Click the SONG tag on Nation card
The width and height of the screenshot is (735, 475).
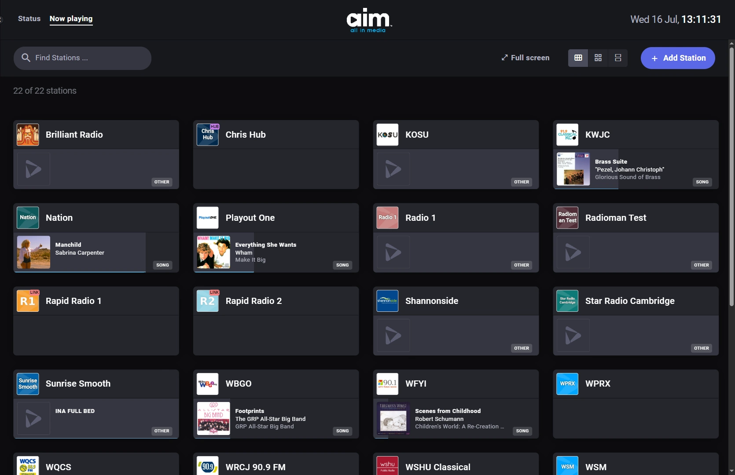point(162,265)
